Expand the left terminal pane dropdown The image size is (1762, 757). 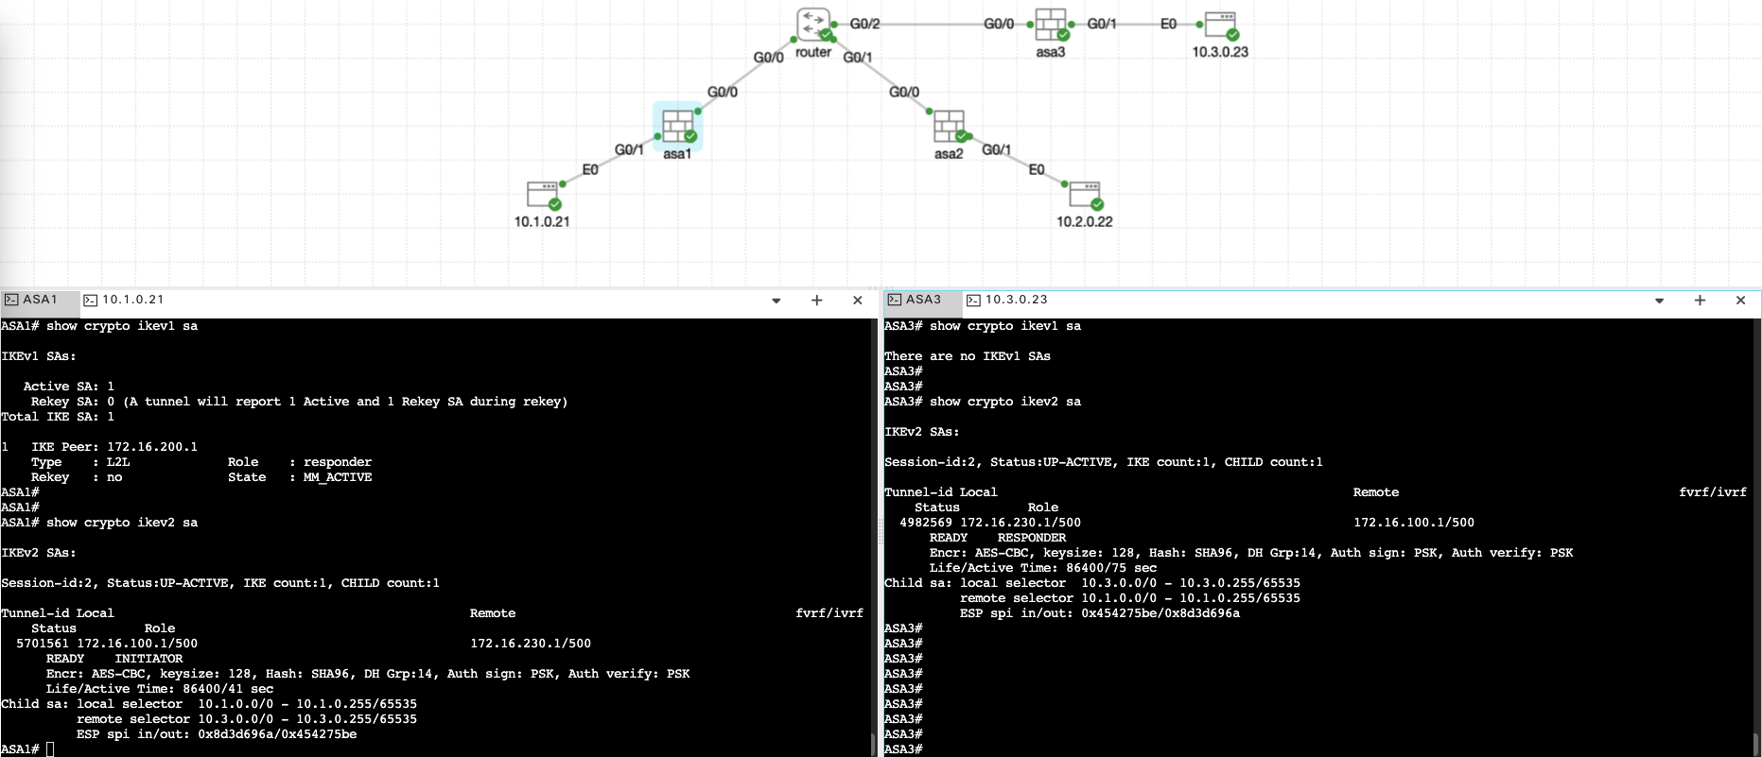[776, 301]
